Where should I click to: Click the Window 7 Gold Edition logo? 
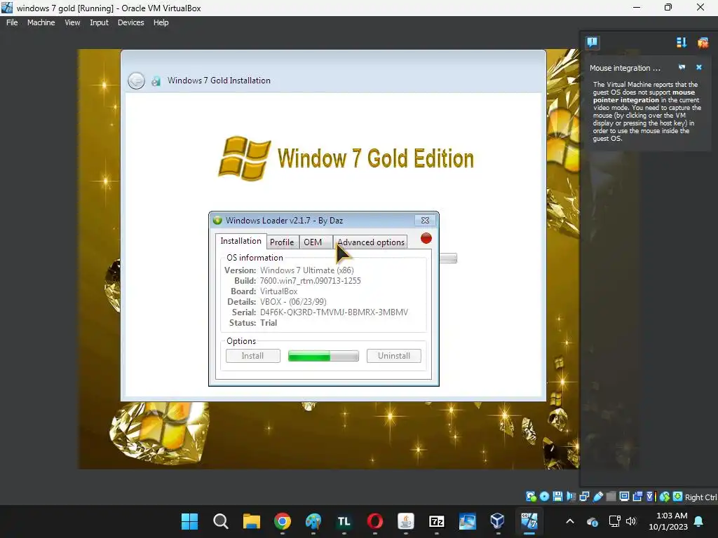(346, 158)
